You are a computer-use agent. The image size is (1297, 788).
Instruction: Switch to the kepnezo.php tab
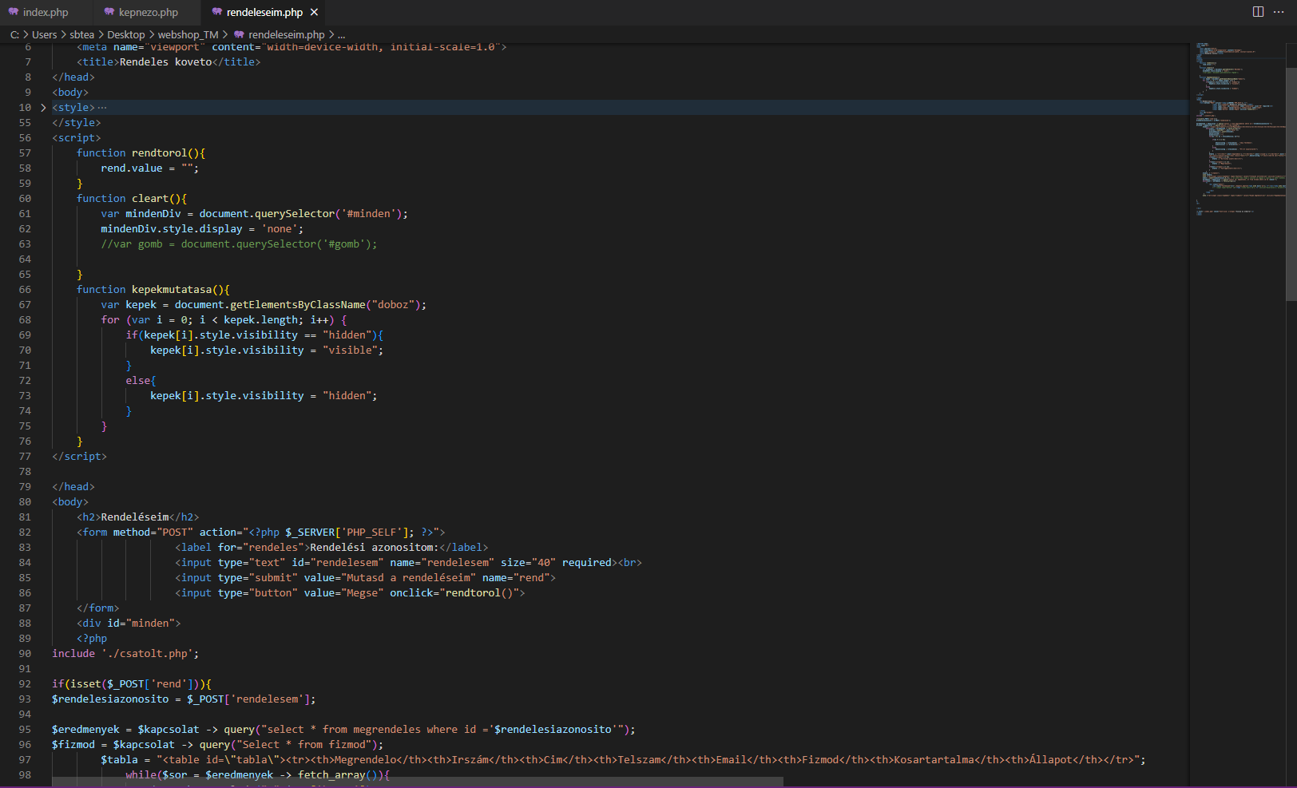(149, 12)
